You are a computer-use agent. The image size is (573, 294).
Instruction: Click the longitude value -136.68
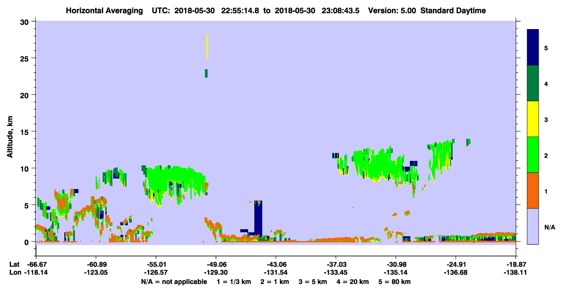pos(455,272)
